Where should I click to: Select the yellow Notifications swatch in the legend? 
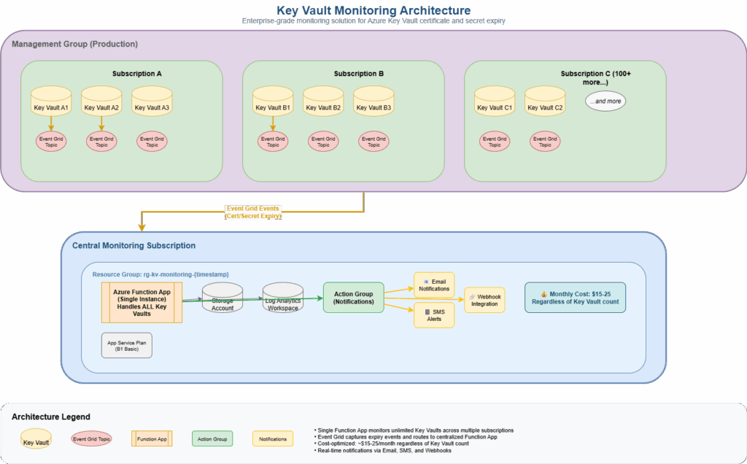tap(273, 438)
